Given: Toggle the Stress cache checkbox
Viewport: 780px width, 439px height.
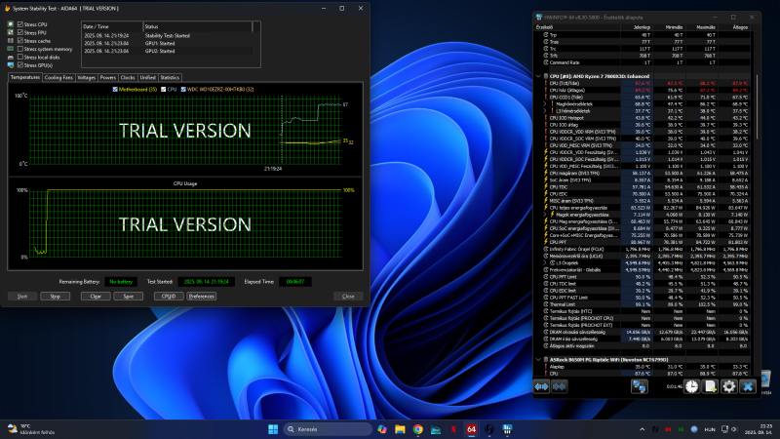Looking at the screenshot, I should point(20,41).
